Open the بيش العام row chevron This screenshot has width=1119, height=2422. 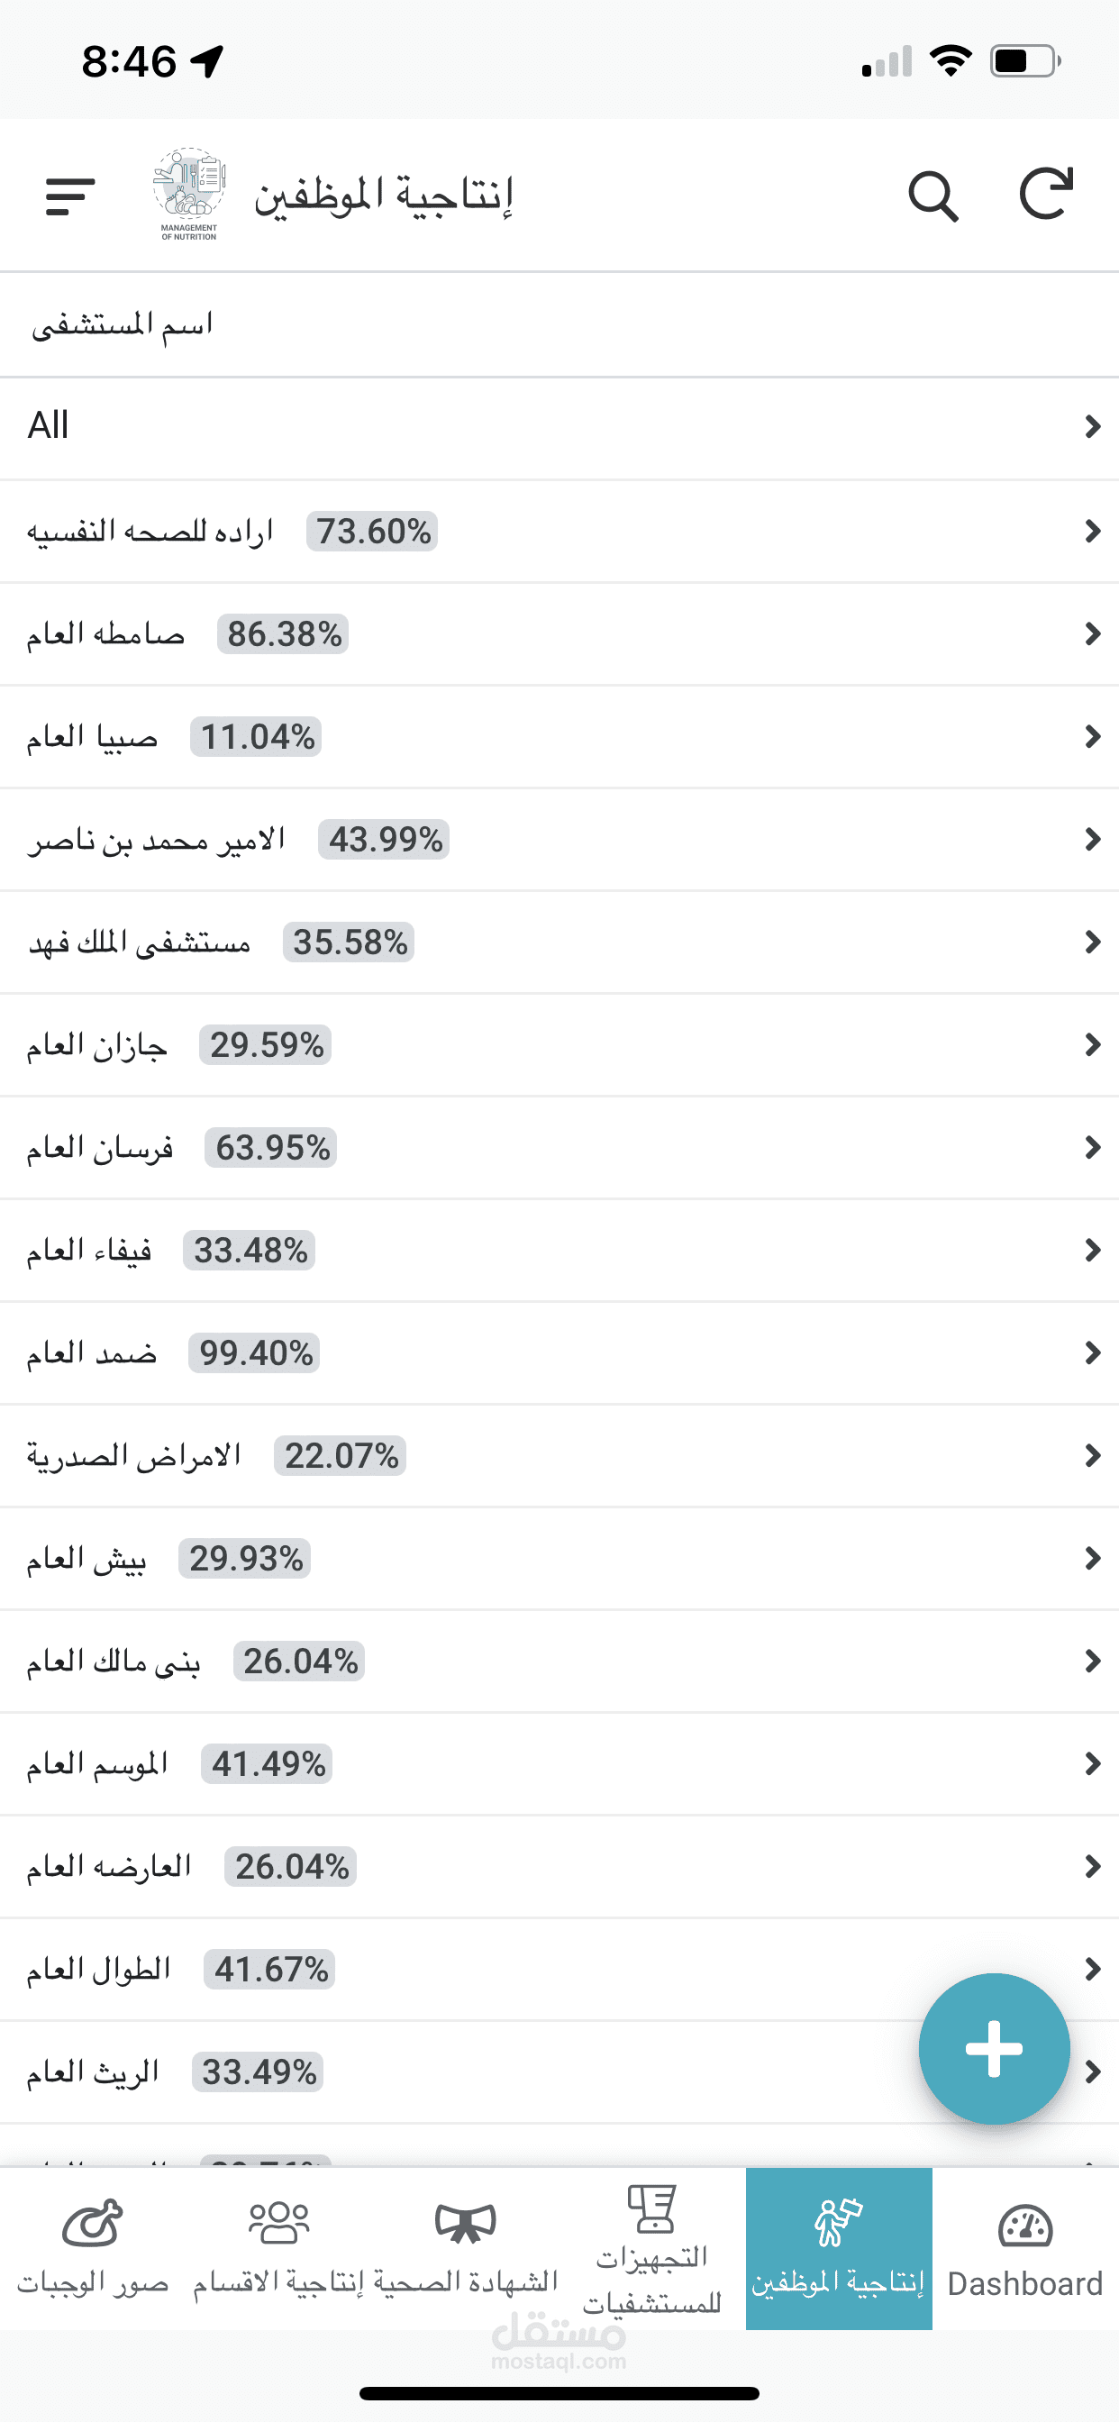click(x=1091, y=1559)
